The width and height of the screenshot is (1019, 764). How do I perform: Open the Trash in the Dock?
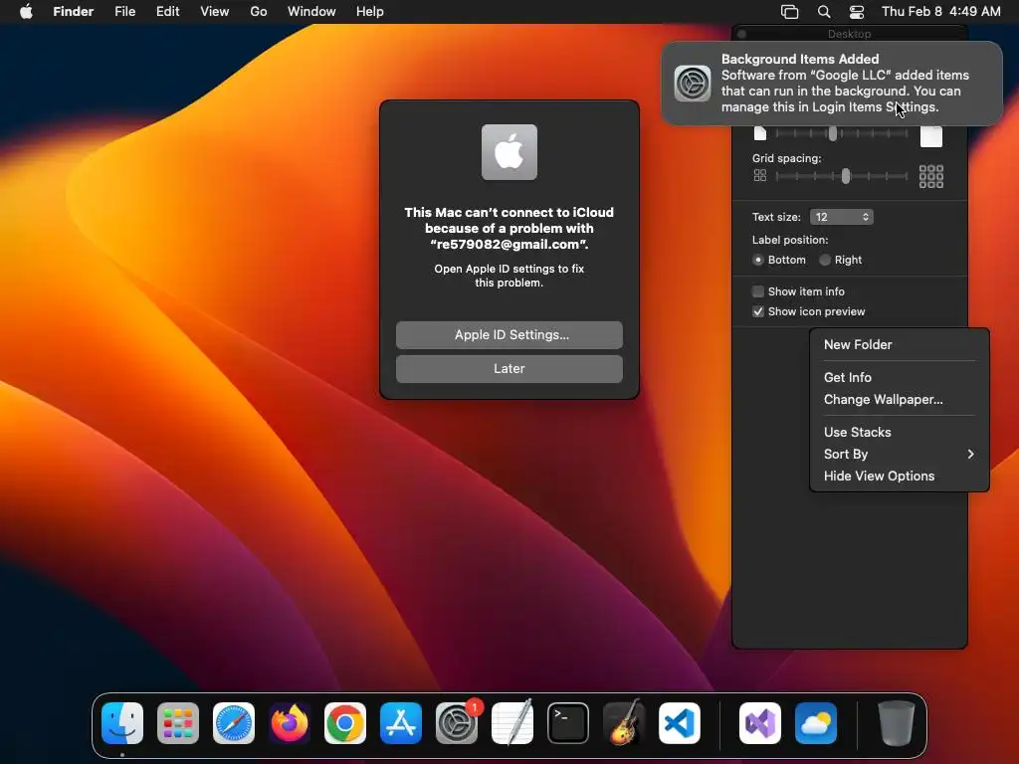[x=897, y=723]
